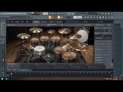Screen dimensions: 123x92
Task: Click the tempo tapper figure icon
Action: tap(106, 17)
